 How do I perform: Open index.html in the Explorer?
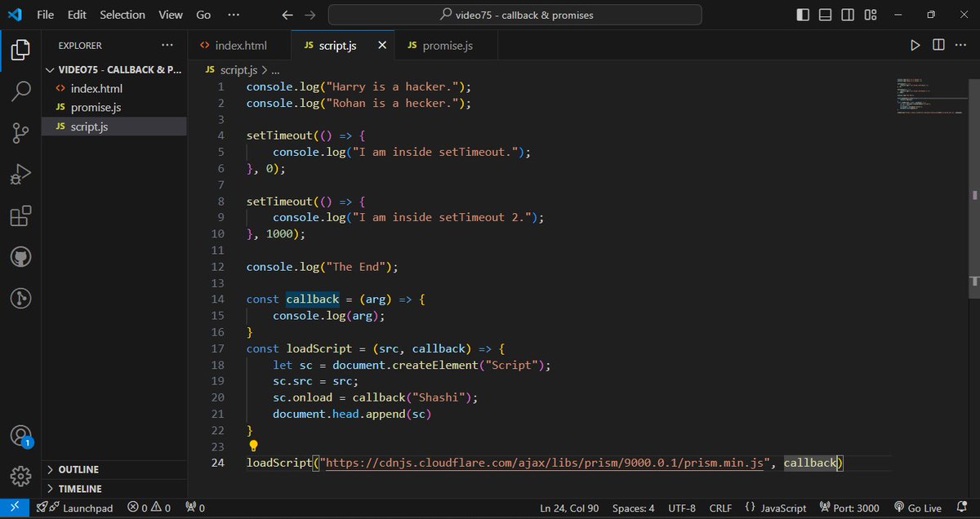coord(114,88)
